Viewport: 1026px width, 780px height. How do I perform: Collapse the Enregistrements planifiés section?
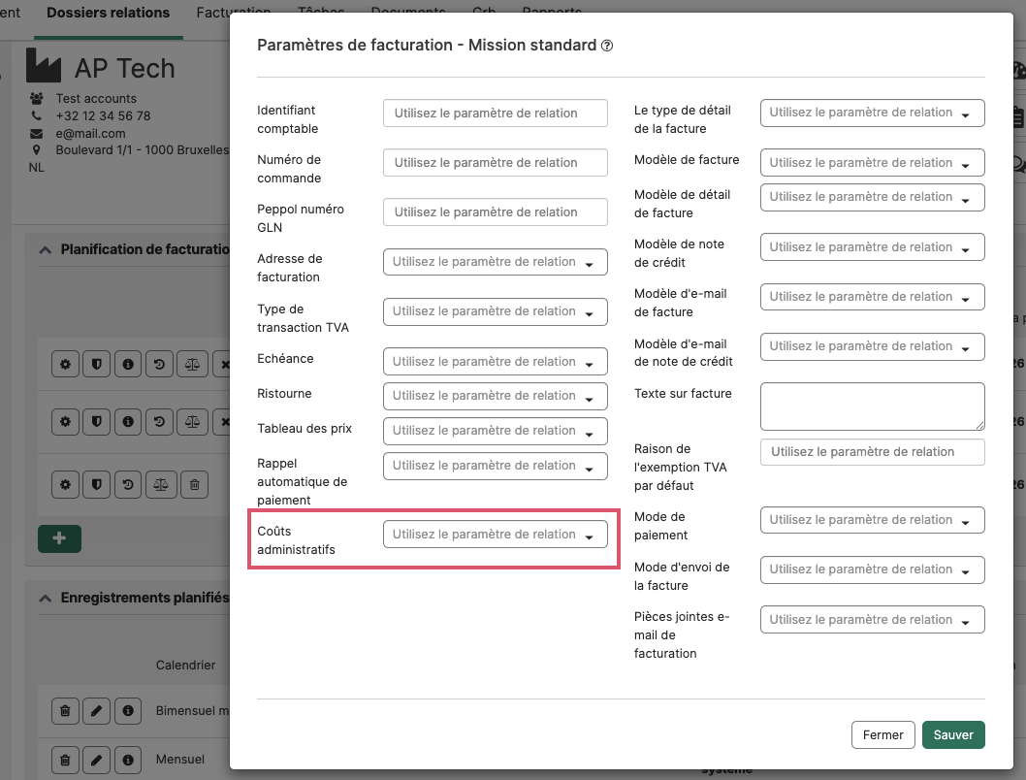[x=46, y=598]
